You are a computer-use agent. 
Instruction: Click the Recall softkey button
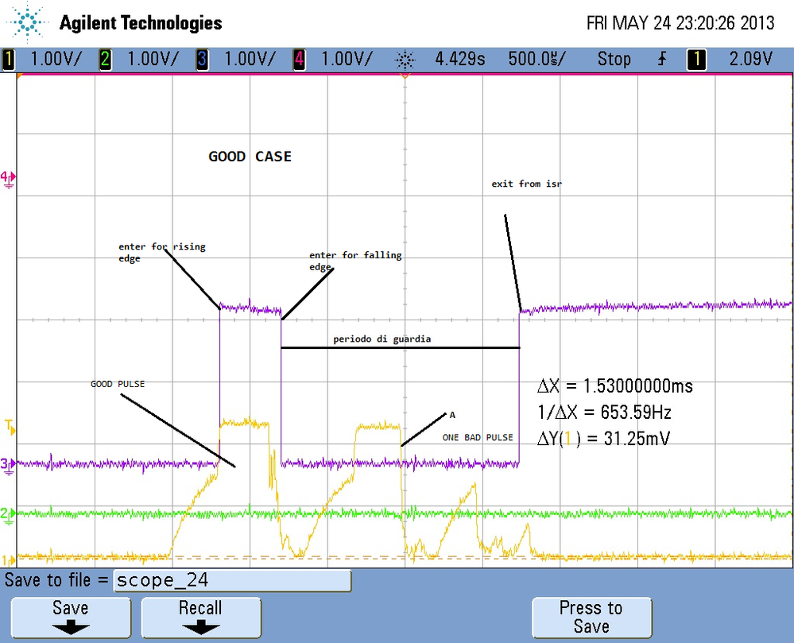201,618
